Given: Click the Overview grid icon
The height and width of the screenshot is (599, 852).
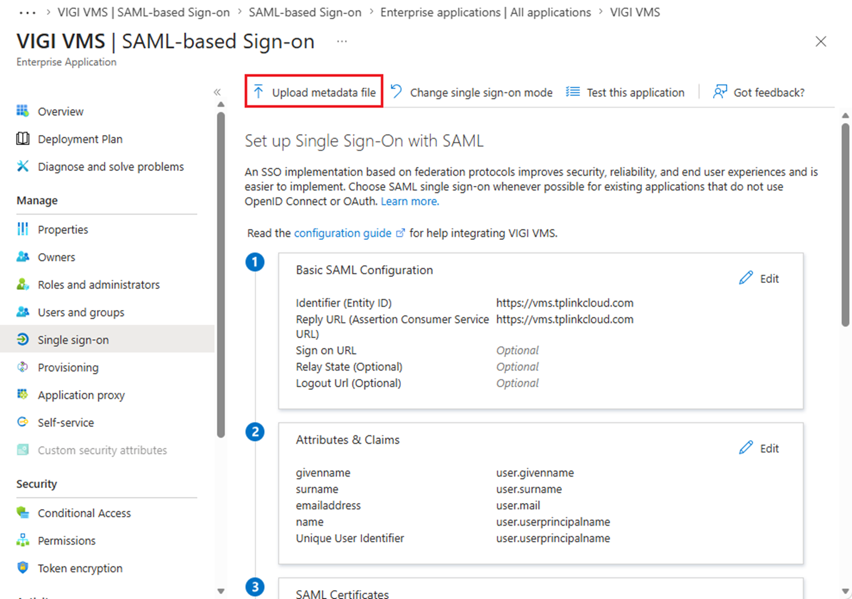Looking at the screenshot, I should (23, 111).
